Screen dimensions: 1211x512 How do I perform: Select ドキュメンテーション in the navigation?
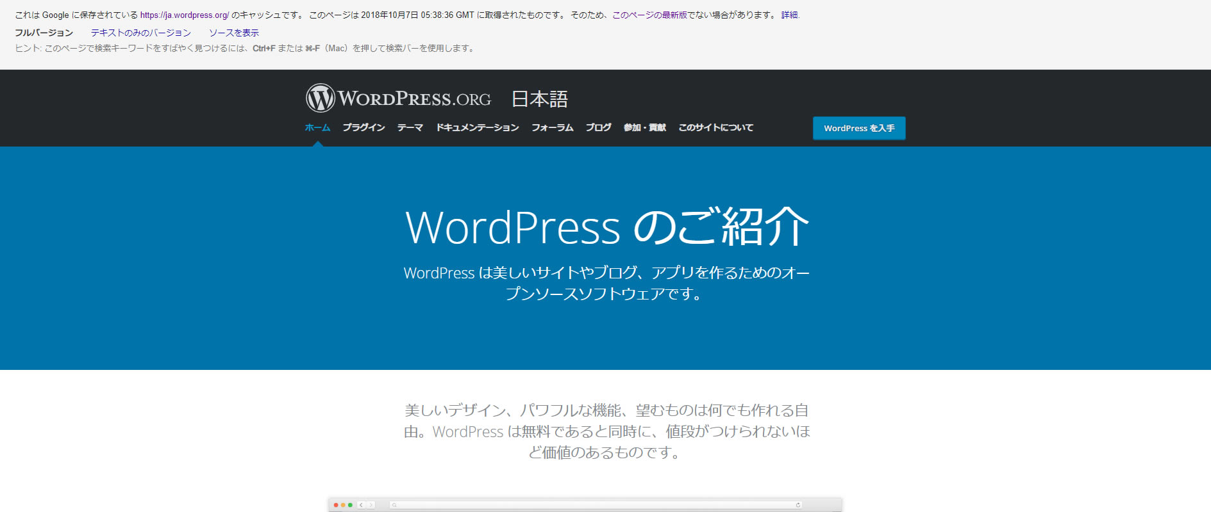tap(477, 127)
